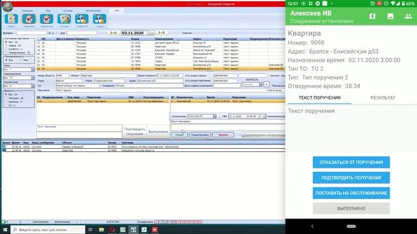
Task: Click the Редактировать button
Action: (x=200, y=135)
